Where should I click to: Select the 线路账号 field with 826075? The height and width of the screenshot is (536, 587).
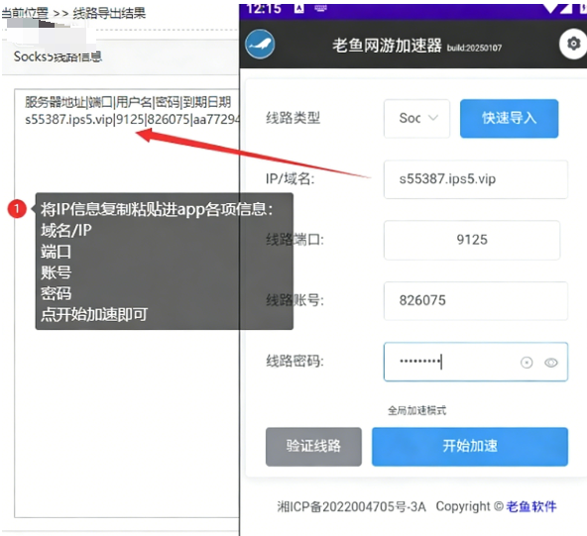tap(476, 301)
